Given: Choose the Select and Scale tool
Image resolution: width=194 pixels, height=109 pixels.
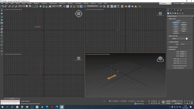Looking at the screenshot, I should [x=47, y=6].
